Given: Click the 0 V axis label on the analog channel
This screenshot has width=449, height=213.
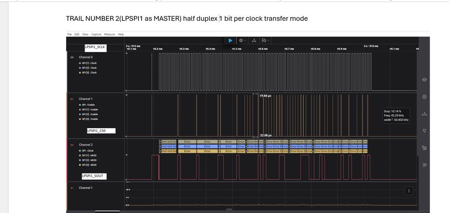Looking at the screenshot, I should 128,205.
